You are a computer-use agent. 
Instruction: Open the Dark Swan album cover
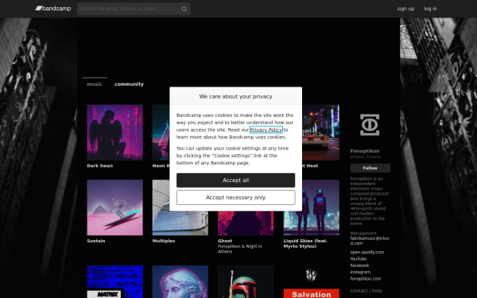click(114, 133)
